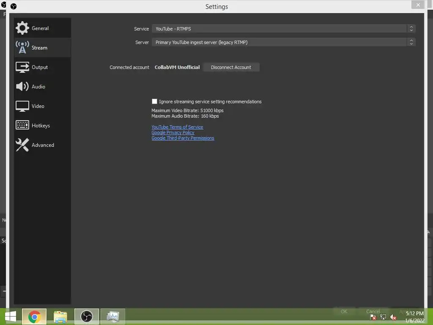Click the Audio speaker icon
Screen dimensions: 433x325
pos(22,86)
